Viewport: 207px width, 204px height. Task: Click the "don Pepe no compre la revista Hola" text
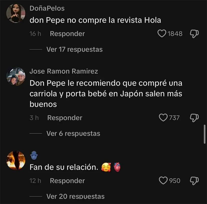click(x=95, y=20)
